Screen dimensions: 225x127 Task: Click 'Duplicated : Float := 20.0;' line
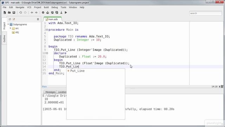[83, 56]
